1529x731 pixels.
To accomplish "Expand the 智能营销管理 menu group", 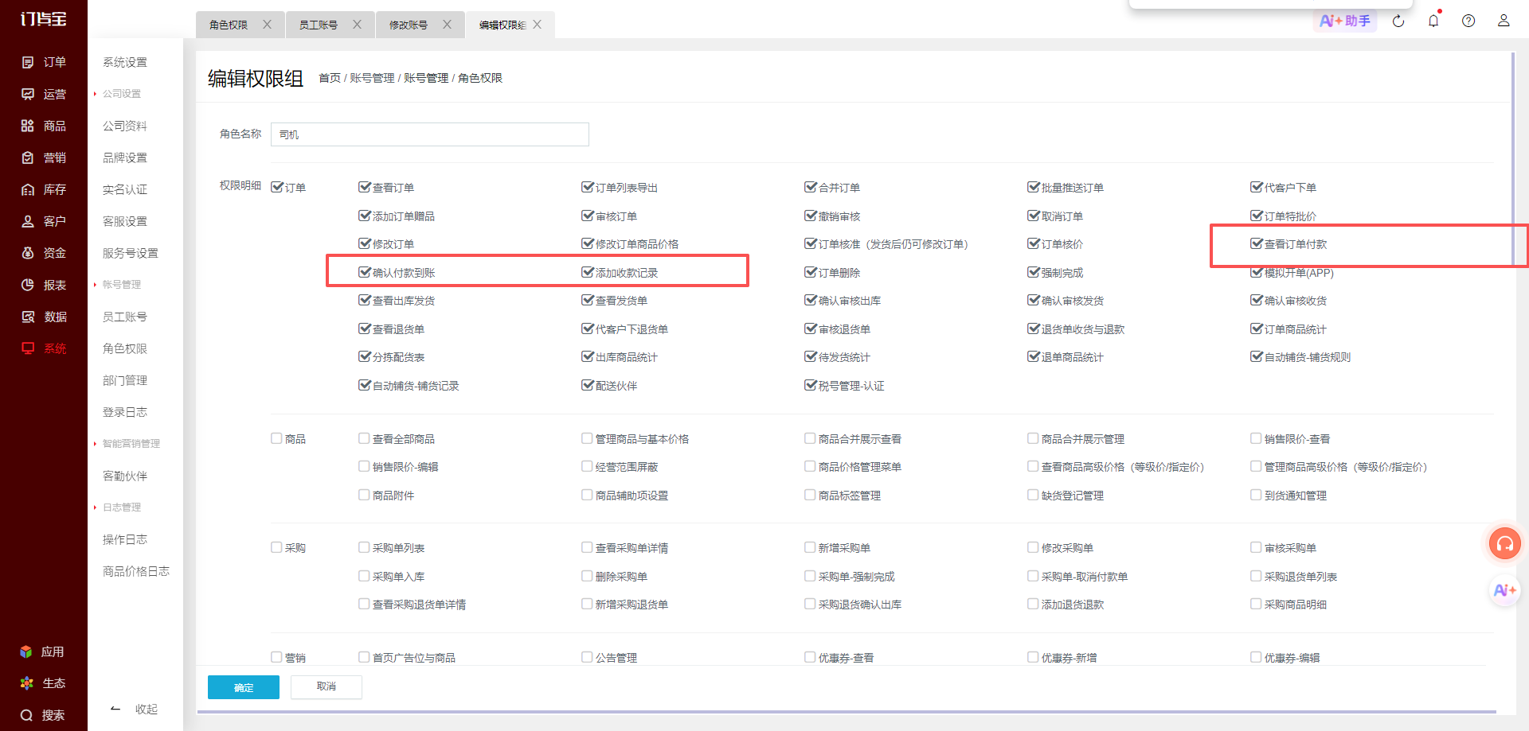I will pyautogui.click(x=131, y=444).
